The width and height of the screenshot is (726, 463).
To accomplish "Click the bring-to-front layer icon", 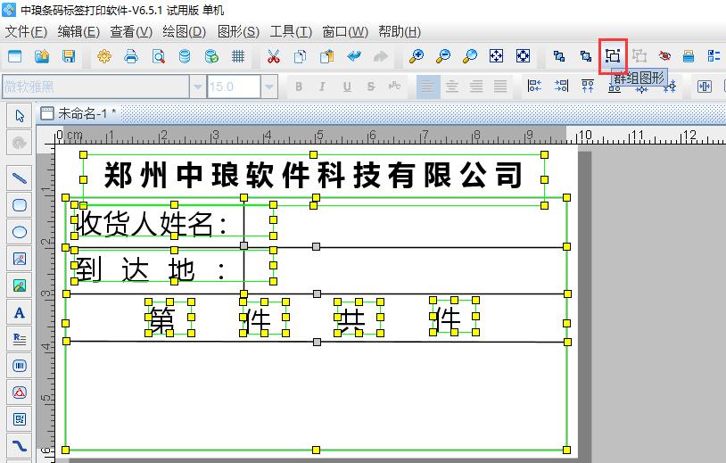I will coord(559,56).
